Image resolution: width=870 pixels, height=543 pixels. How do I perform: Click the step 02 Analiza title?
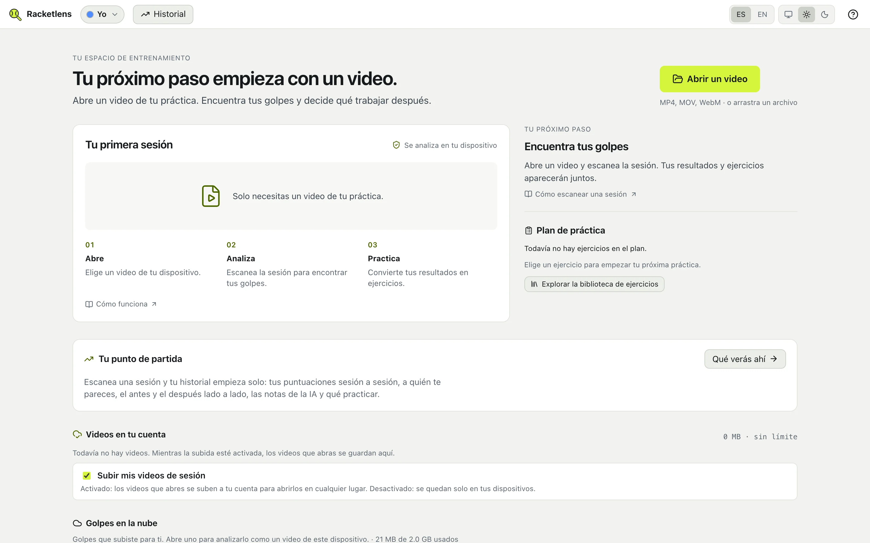point(240,259)
